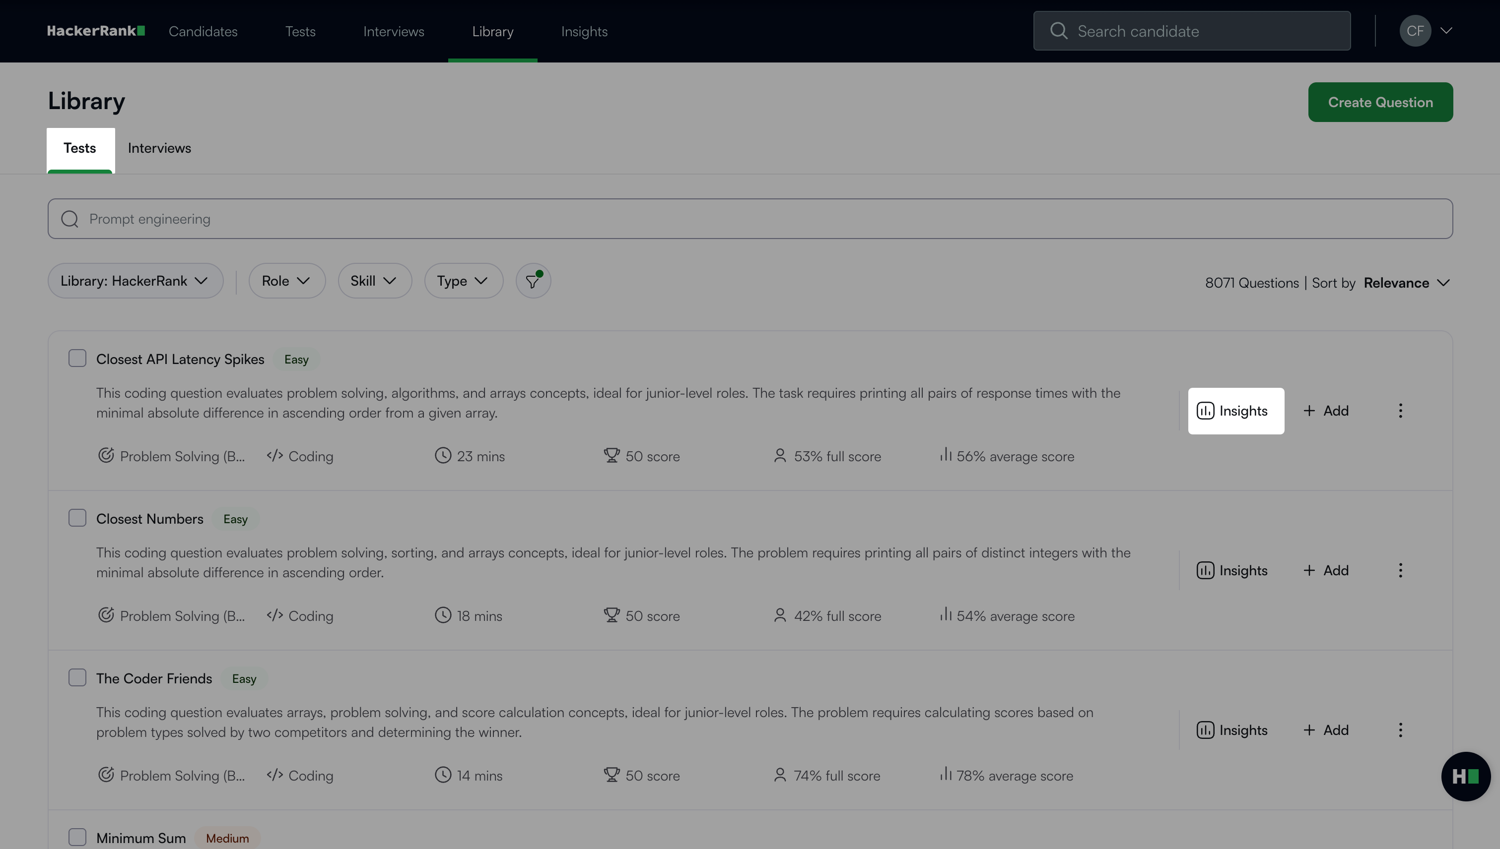Screen dimensions: 1500x849
Task: Click the HackerRank logo in header
Action: click(x=96, y=31)
